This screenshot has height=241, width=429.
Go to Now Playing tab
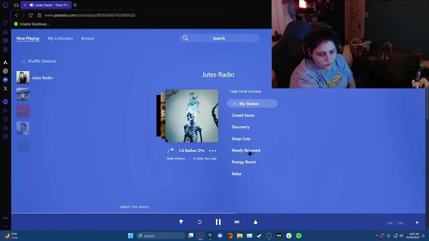click(28, 38)
